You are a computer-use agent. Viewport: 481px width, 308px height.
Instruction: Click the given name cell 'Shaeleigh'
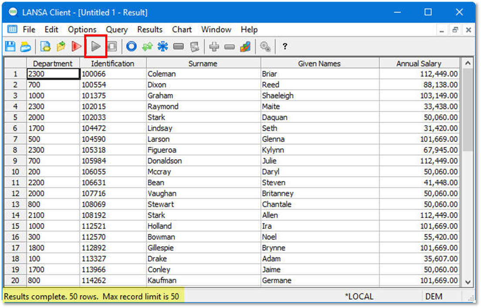coord(320,96)
